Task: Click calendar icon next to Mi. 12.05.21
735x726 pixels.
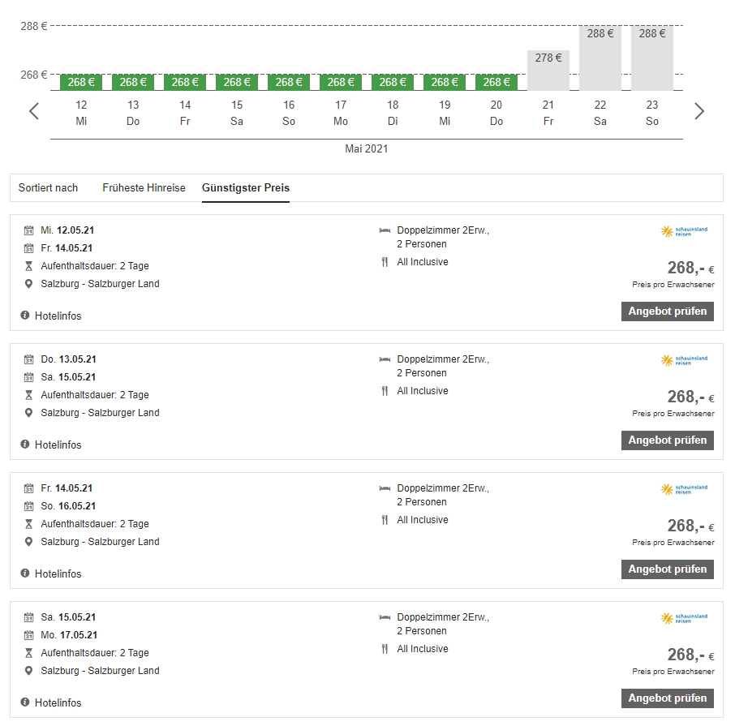Action: pyautogui.click(x=29, y=230)
